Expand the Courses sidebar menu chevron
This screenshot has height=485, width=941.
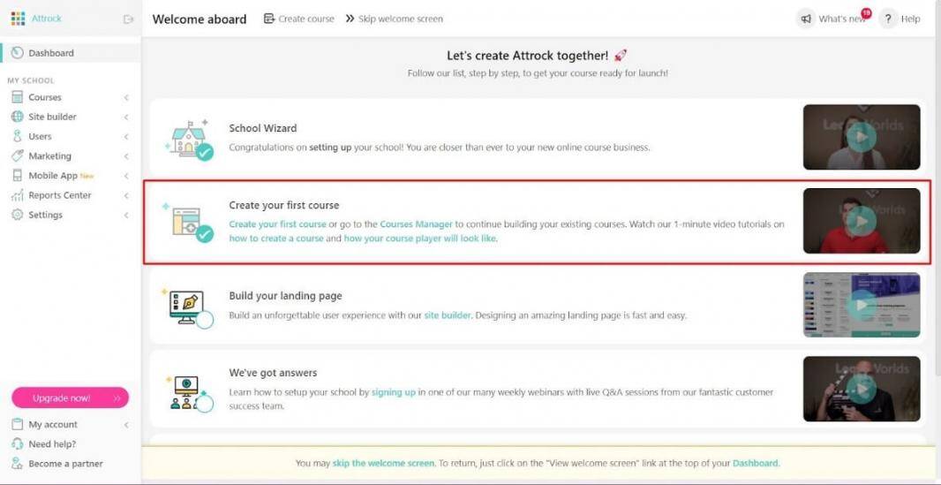(126, 97)
